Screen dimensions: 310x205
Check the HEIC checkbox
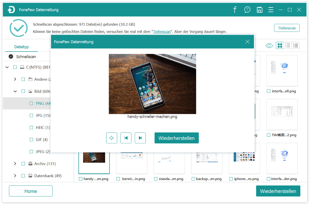[31, 127]
